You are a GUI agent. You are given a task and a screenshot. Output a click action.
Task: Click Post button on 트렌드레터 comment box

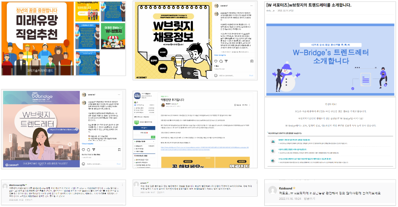click(119, 164)
